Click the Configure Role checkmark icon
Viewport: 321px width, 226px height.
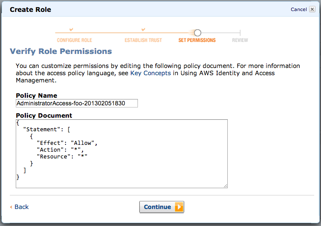click(x=72, y=29)
